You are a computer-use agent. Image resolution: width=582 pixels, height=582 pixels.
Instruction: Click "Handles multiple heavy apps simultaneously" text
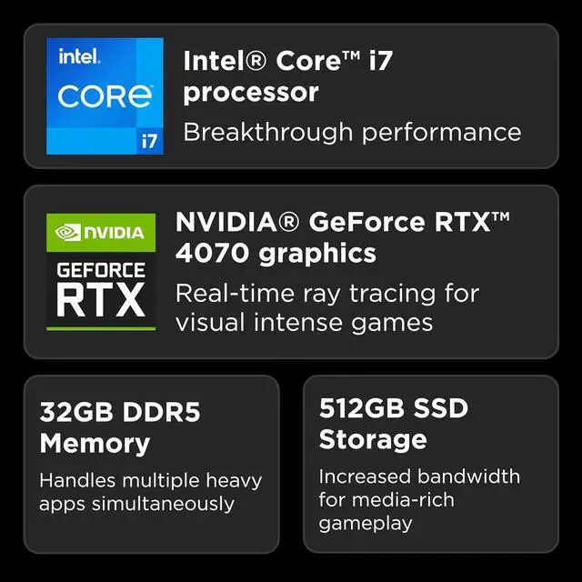coord(150,492)
